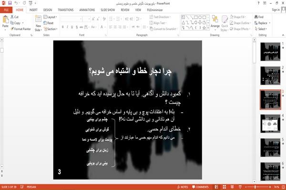This screenshot has width=286, height=190.
Task: Open Comments pane from status bar
Action: pyautogui.click(x=200, y=187)
